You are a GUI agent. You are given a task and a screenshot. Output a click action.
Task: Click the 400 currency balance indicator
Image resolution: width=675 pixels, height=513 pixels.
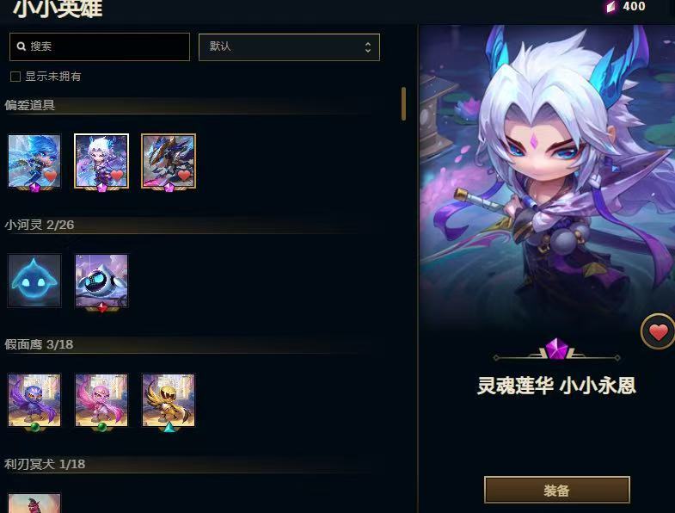(626, 7)
